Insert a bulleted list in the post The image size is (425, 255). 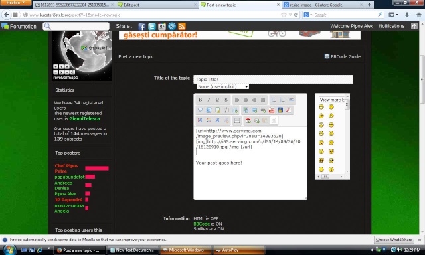pyautogui.click(x=274, y=100)
